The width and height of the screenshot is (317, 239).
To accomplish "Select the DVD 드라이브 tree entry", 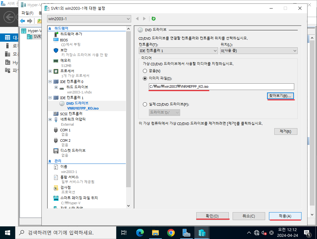I will tap(77, 104).
